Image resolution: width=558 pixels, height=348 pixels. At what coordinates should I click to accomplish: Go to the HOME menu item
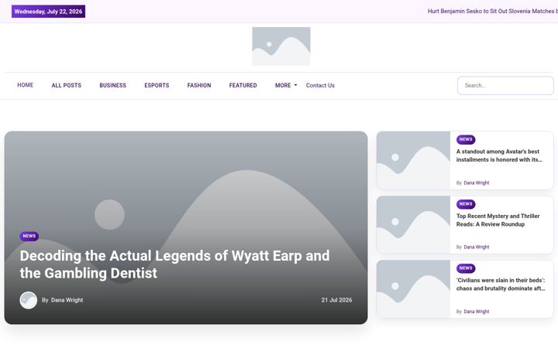coord(26,85)
